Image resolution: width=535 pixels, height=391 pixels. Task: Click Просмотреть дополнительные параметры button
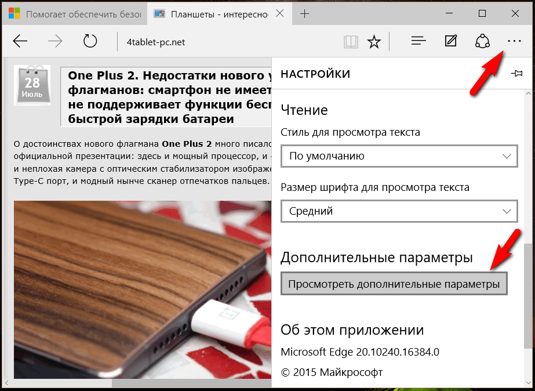[394, 284]
